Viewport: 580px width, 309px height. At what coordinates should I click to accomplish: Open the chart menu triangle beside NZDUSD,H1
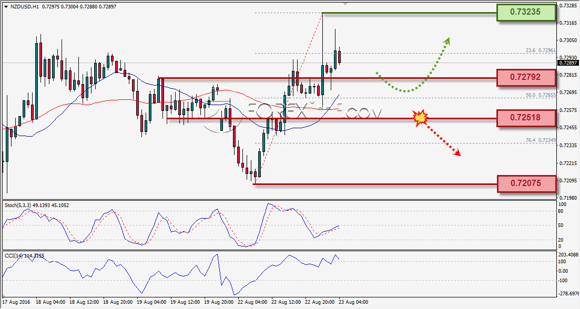[x=6, y=7]
